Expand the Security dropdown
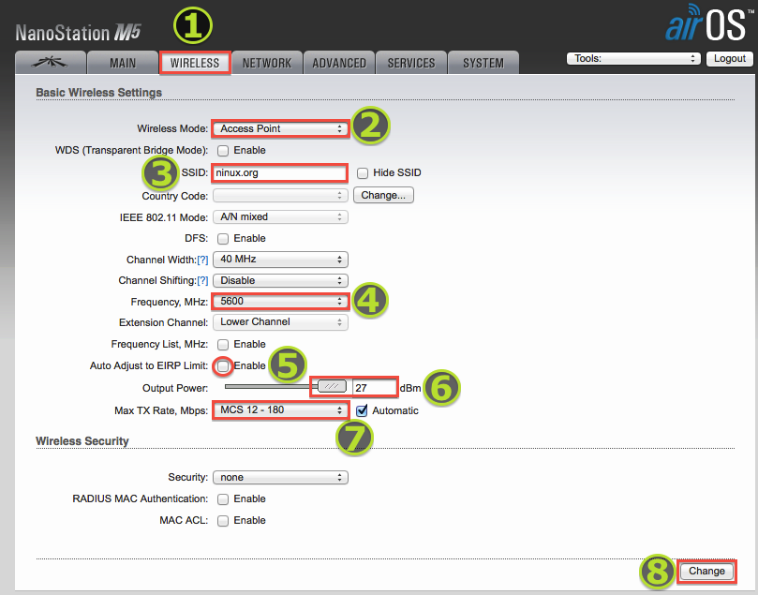The height and width of the screenshot is (595, 758). point(280,477)
